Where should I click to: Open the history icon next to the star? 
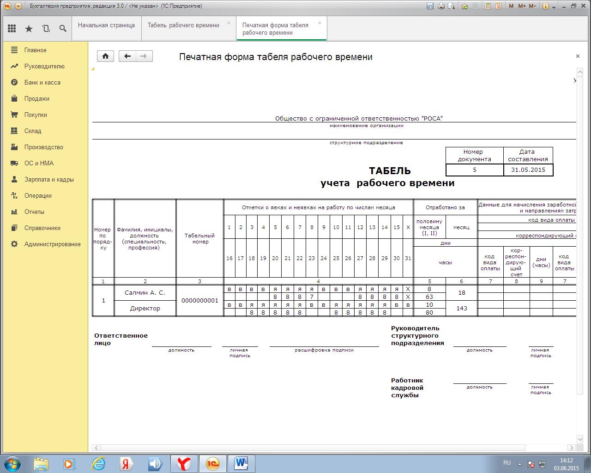coord(46,29)
